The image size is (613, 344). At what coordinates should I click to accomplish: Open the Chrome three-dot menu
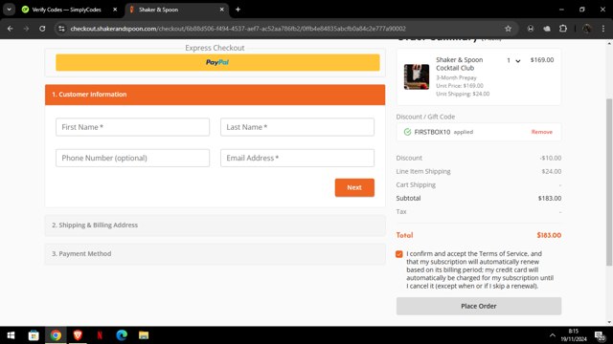coord(603,29)
